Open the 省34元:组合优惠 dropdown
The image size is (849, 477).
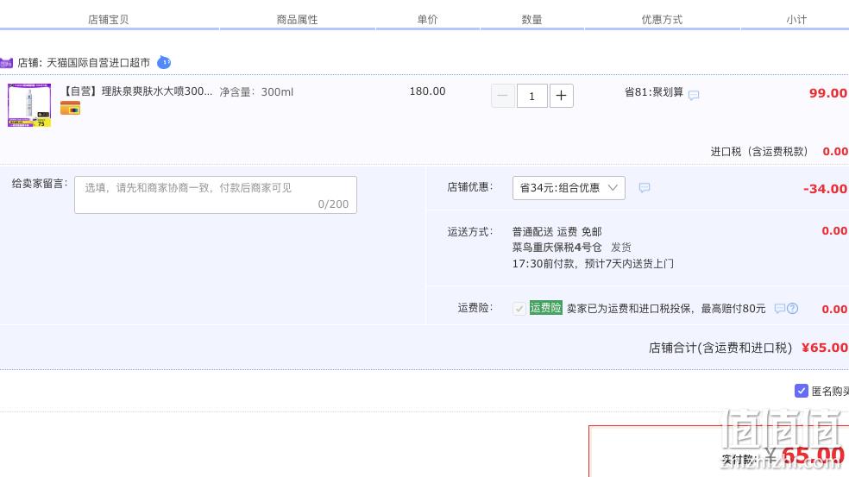(569, 188)
